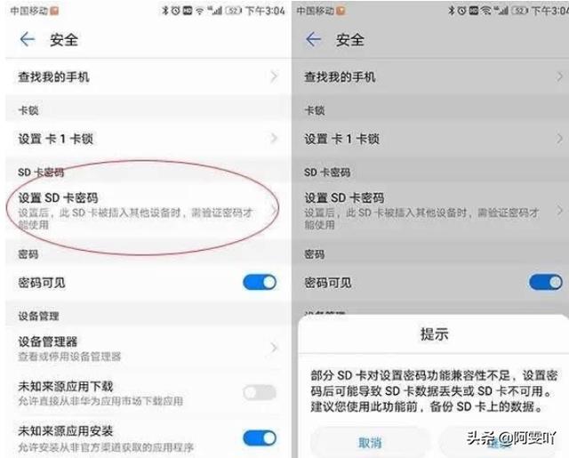Image resolution: width=569 pixels, height=458 pixels.
Task: Open 设备管理器 chevron
Action: click(275, 348)
